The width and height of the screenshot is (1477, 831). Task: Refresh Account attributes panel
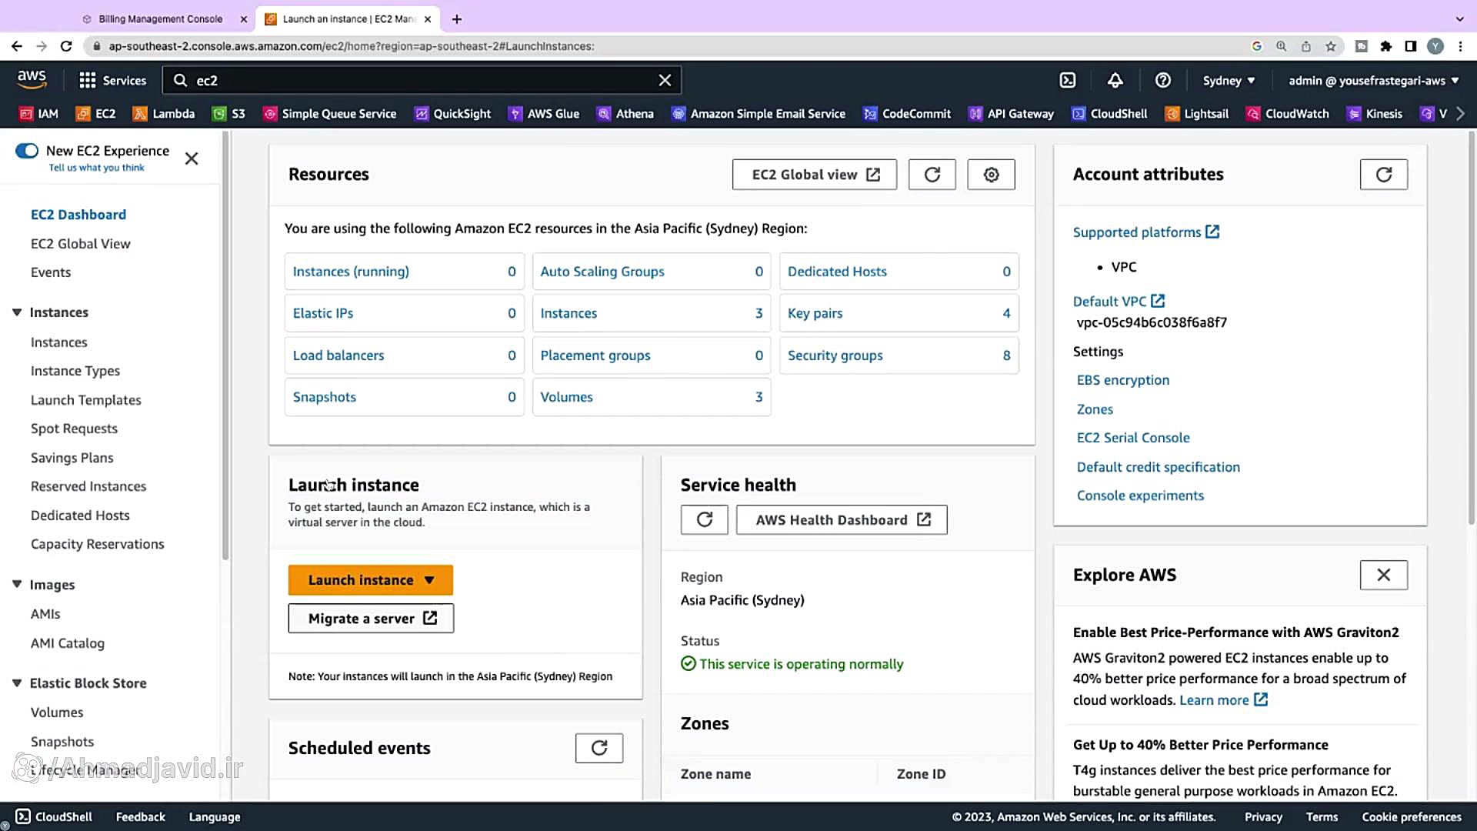coord(1383,175)
